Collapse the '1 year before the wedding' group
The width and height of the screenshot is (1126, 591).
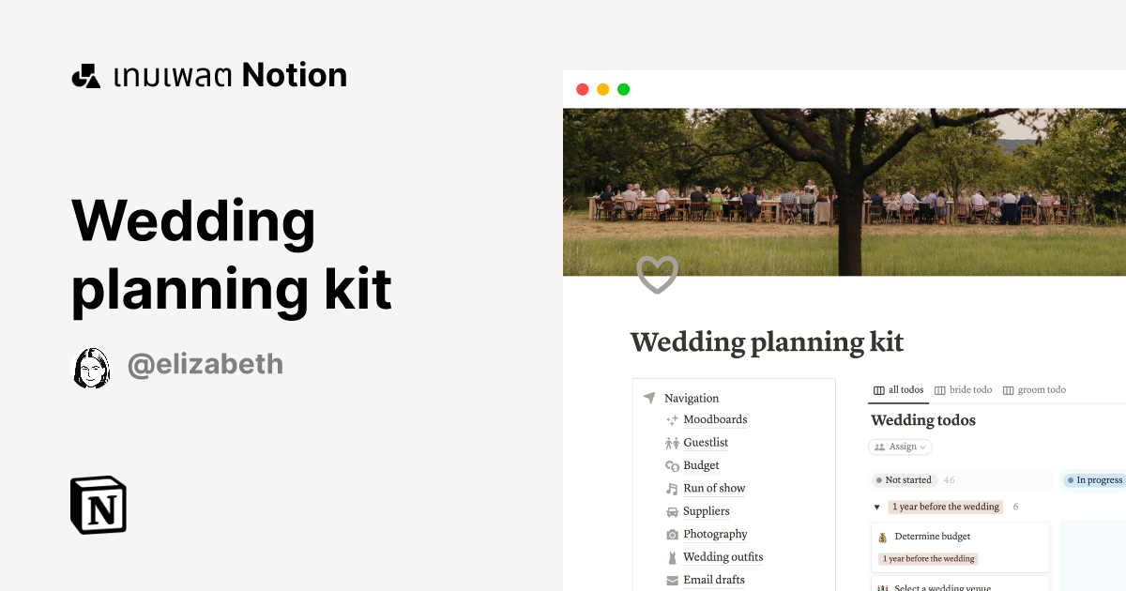point(876,507)
